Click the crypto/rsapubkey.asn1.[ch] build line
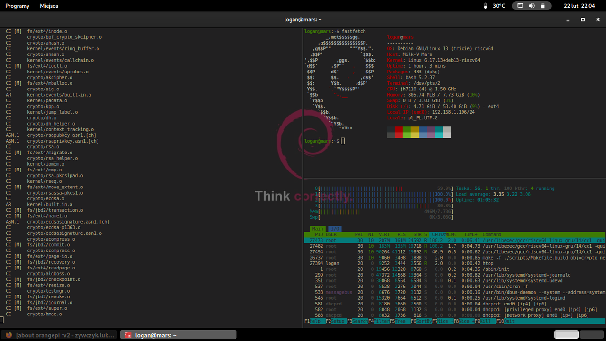 52,135
